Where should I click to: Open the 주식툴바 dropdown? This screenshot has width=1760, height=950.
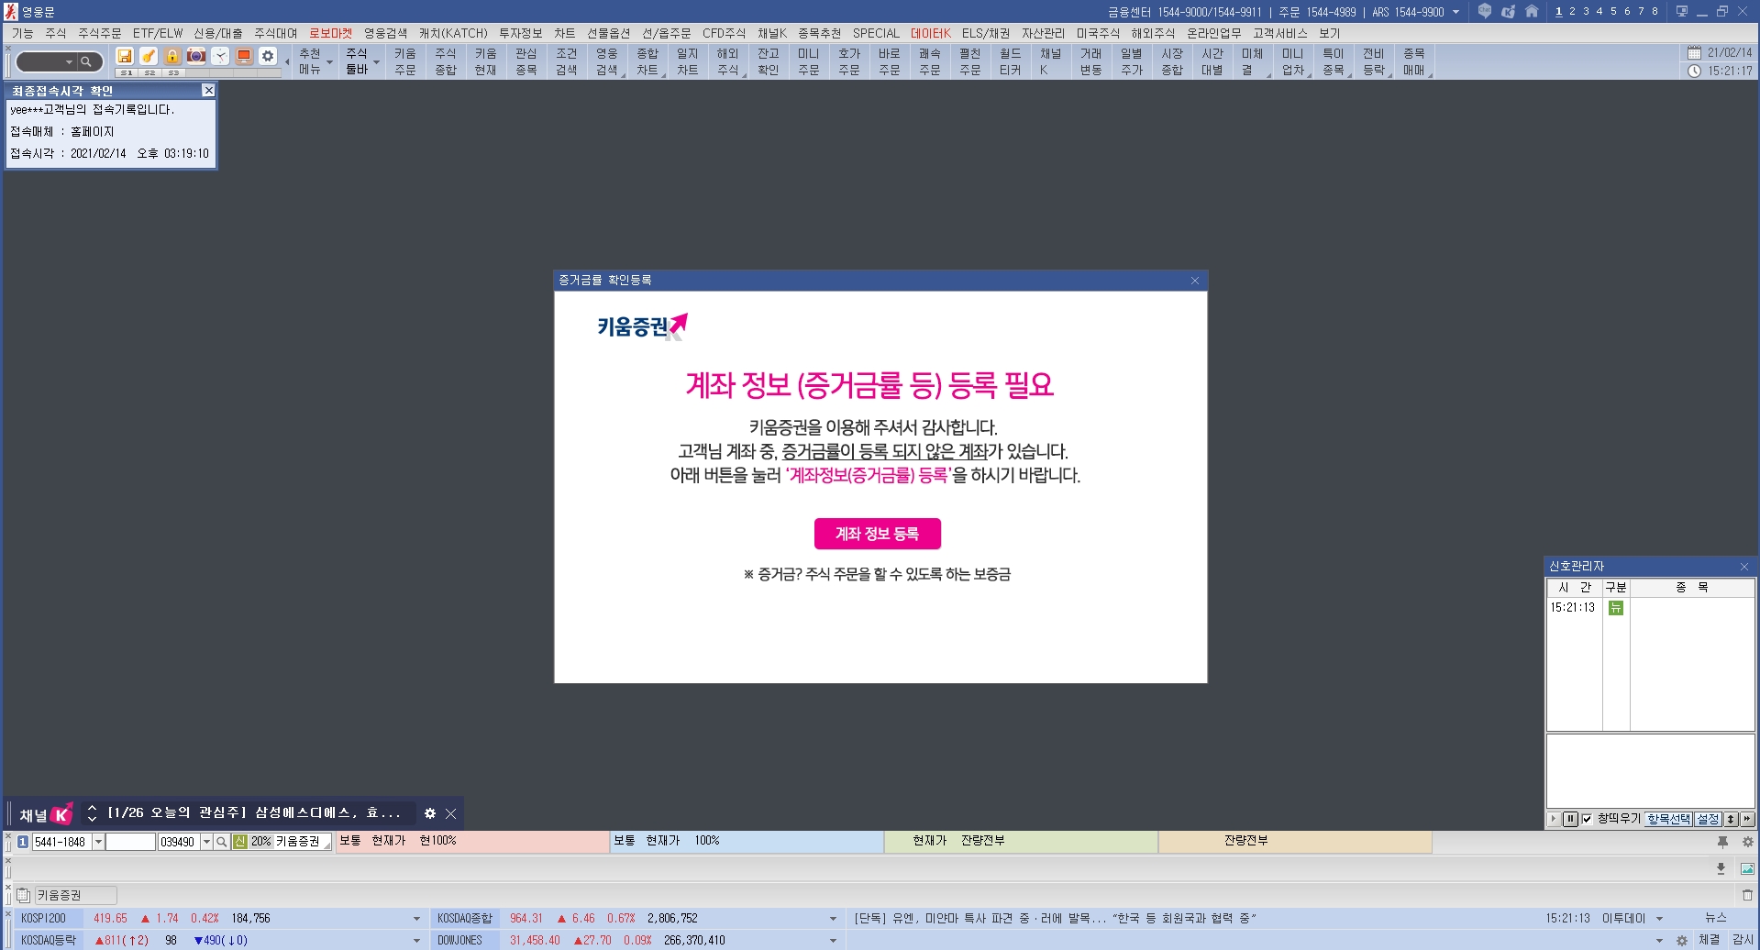[361, 61]
